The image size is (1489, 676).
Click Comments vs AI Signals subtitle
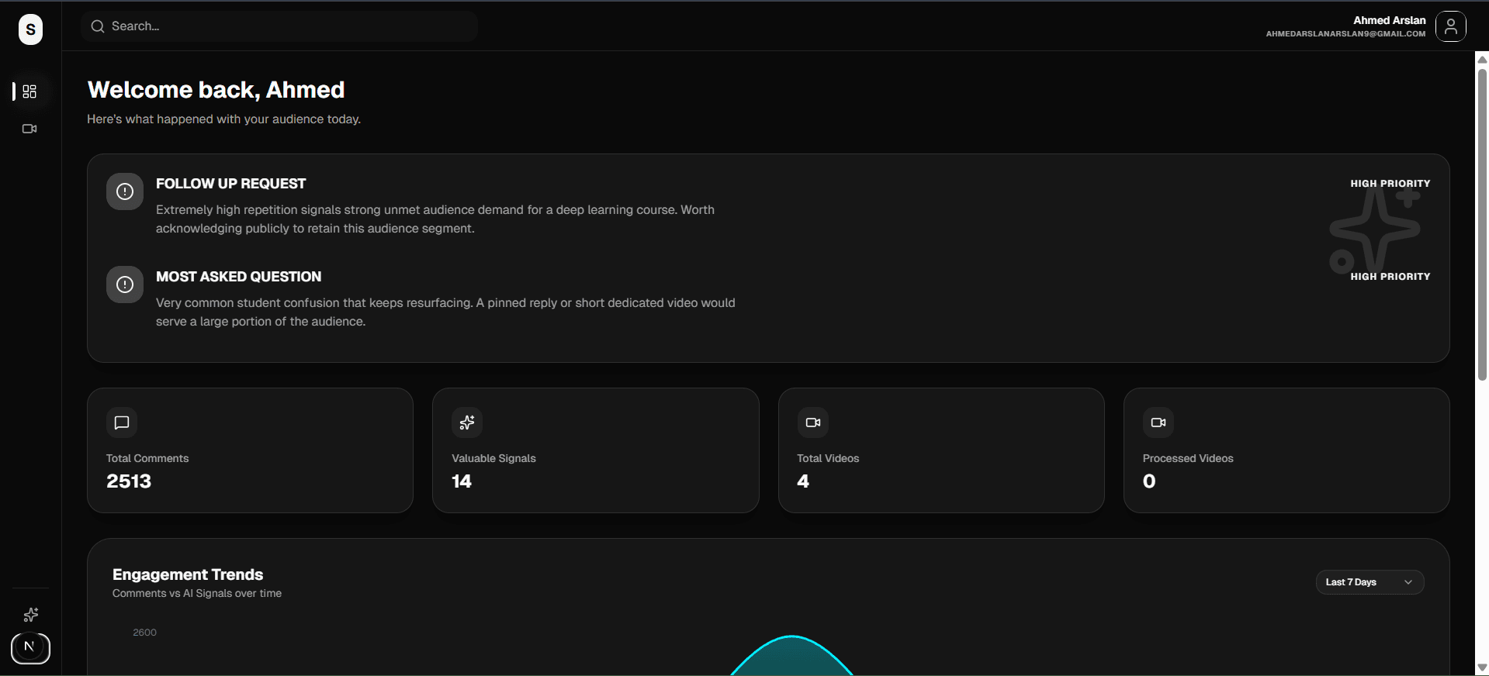197,593
